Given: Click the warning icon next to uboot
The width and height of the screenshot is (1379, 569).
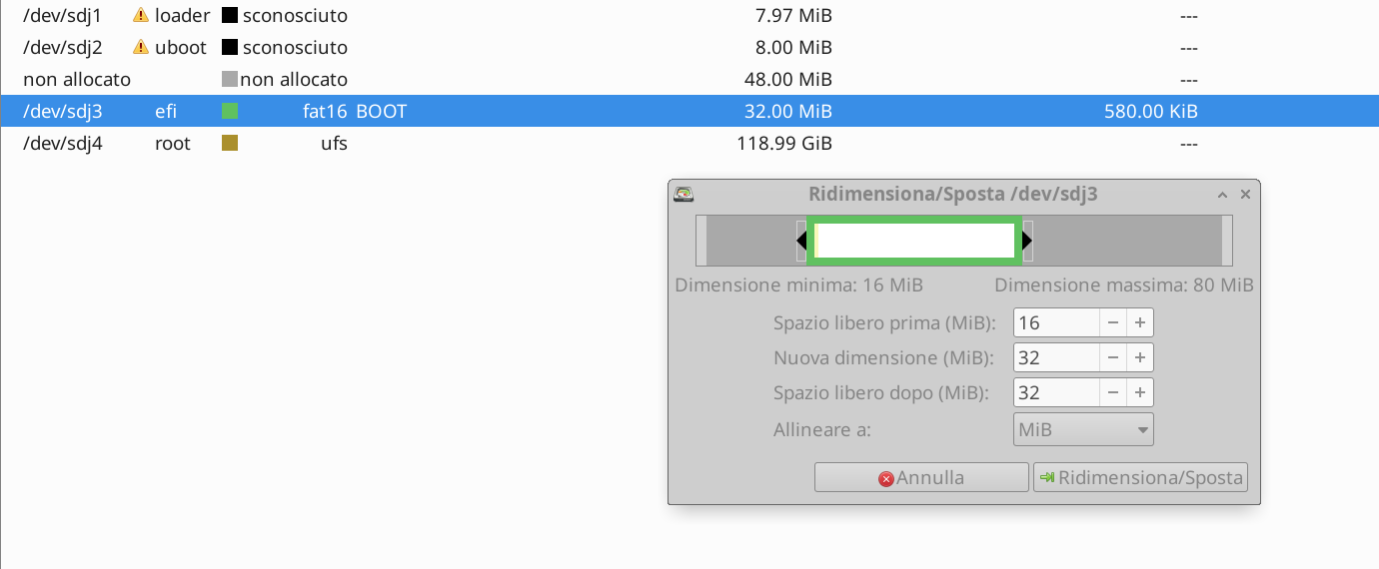Looking at the screenshot, I should point(141,48).
